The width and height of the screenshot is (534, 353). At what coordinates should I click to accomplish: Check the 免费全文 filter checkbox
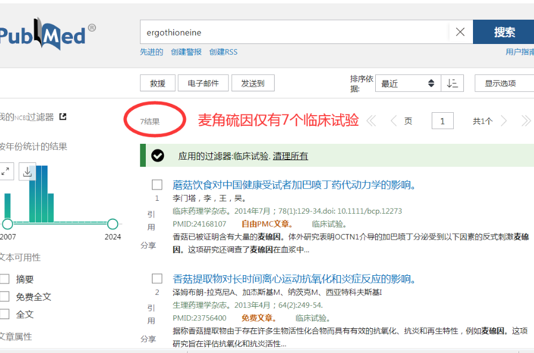tap(5, 297)
